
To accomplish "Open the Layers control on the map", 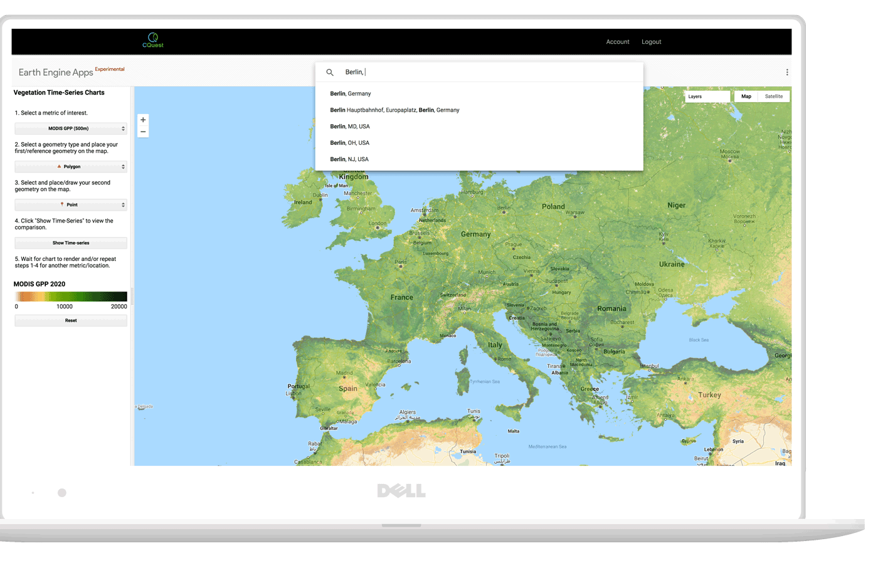I will (707, 97).
